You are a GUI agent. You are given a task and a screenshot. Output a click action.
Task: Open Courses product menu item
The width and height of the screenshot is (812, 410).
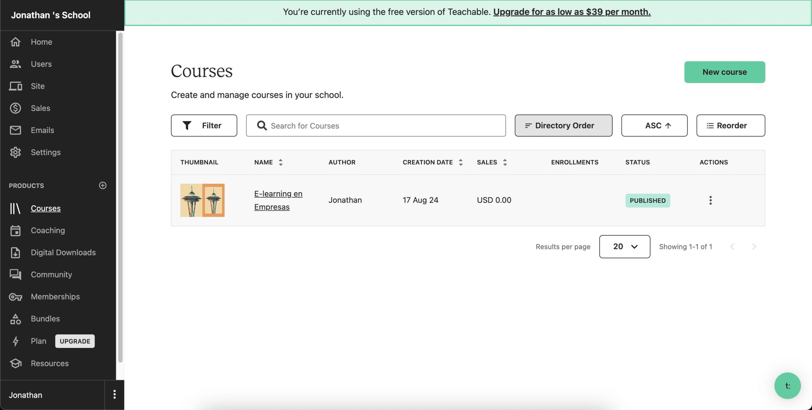click(46, 208)
